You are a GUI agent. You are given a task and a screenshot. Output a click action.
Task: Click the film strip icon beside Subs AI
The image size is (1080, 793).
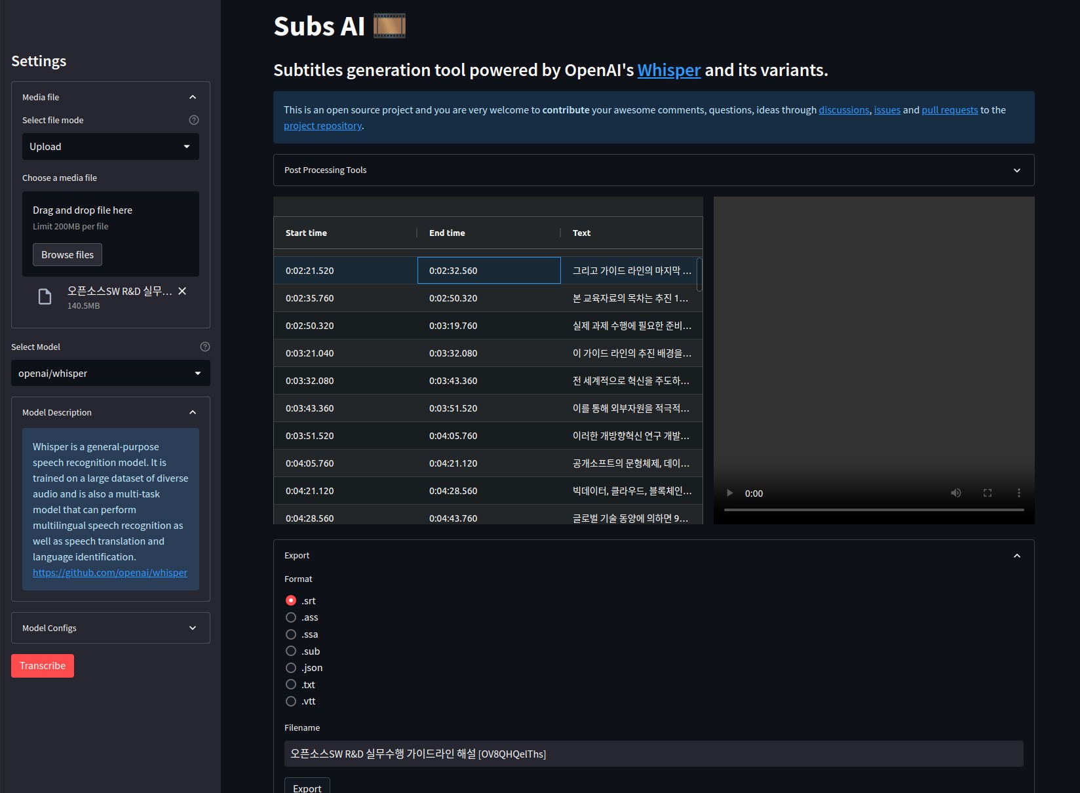389,26
